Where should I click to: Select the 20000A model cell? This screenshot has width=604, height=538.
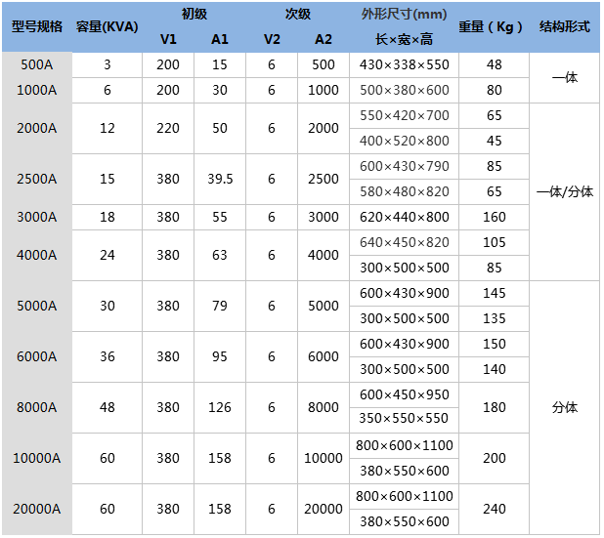[x=37, y=509]
